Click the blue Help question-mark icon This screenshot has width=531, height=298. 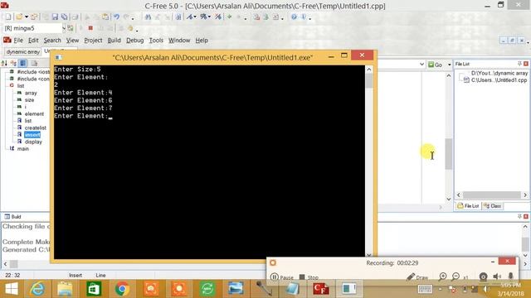[294, 17]
